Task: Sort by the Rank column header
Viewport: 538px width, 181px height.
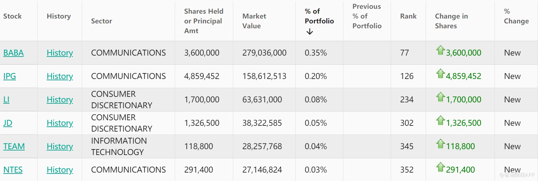Action: click(x=408, y=16)
